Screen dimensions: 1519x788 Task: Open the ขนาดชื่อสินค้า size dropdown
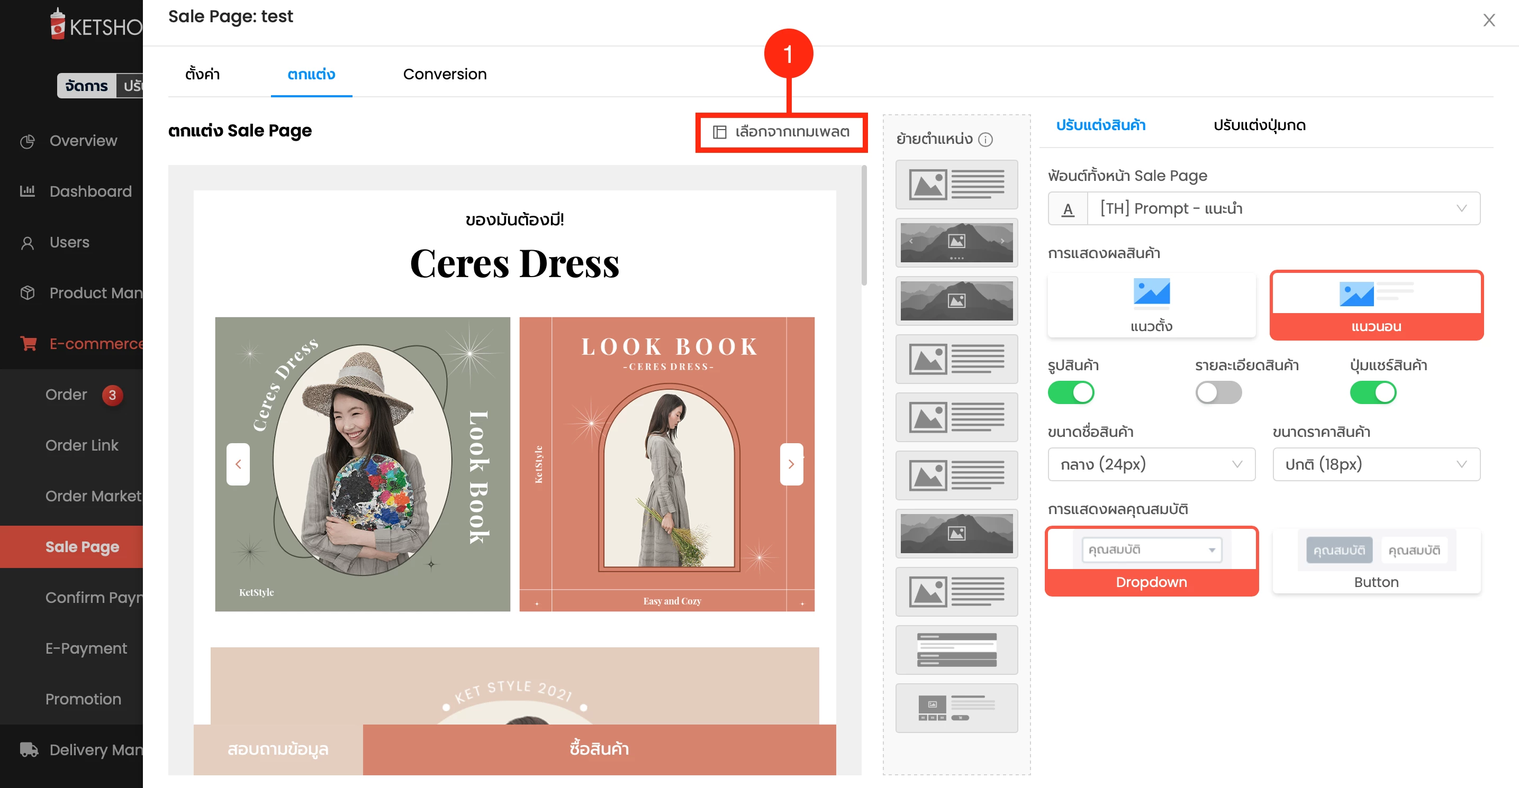tap(1151, 464)
